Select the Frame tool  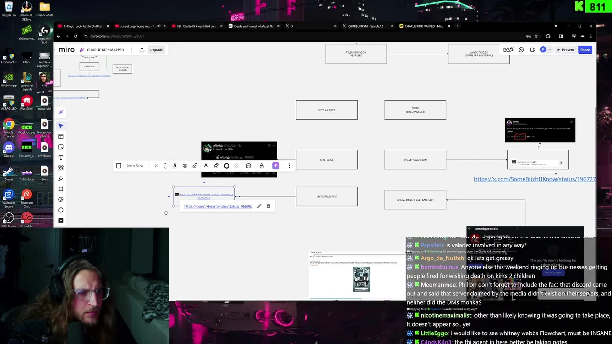(x=61, y=189)
